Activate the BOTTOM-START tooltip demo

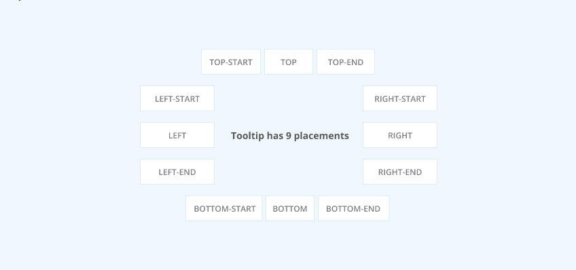coord(223,208)
